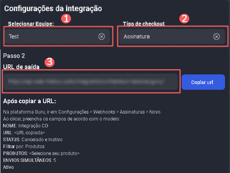Click the red number 1 marker
The image size is (230, 173).
coord(66,18)
